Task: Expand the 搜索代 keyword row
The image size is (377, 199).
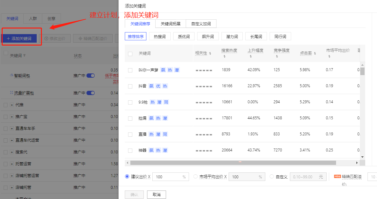Action: 11,152
